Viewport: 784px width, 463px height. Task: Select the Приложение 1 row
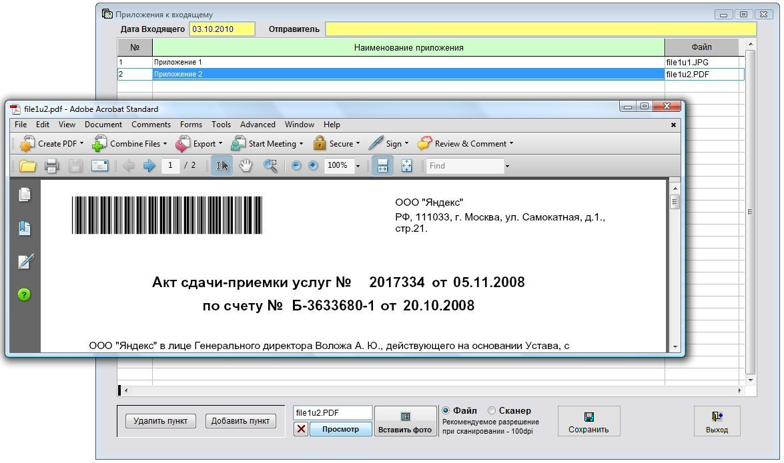pyautogui.click(x=408, y=63)
